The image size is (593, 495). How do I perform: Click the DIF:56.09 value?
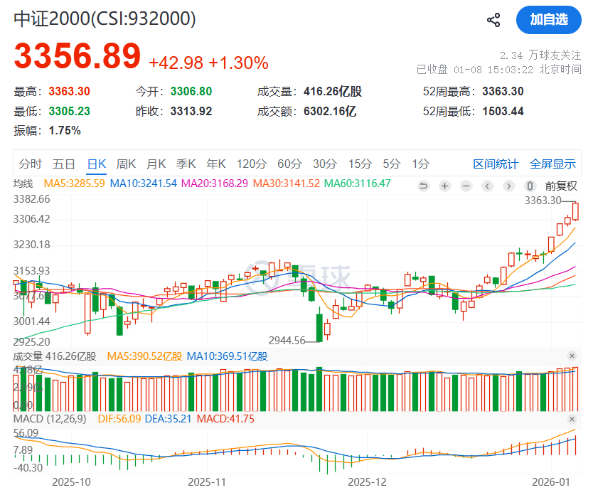119,419
